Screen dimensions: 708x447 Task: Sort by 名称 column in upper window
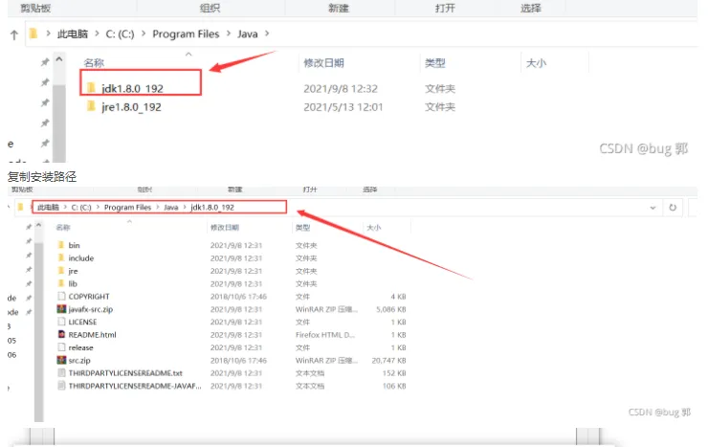(94, 63)
